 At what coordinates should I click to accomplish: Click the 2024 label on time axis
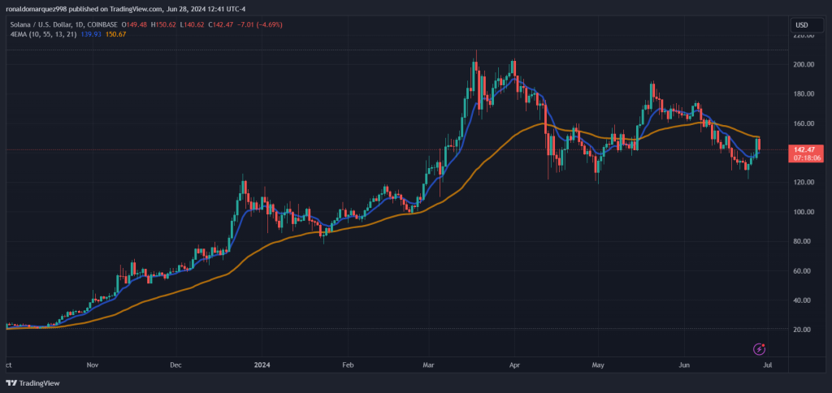(262, 365)
